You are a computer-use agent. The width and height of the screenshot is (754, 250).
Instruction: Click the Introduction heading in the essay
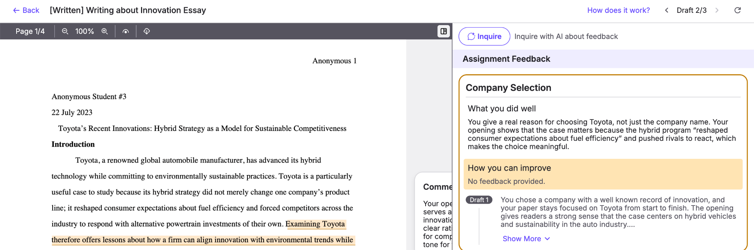[73, 144]
